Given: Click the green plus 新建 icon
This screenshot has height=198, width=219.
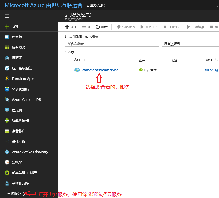Looking at the screenshot, I should click(7, 27).
